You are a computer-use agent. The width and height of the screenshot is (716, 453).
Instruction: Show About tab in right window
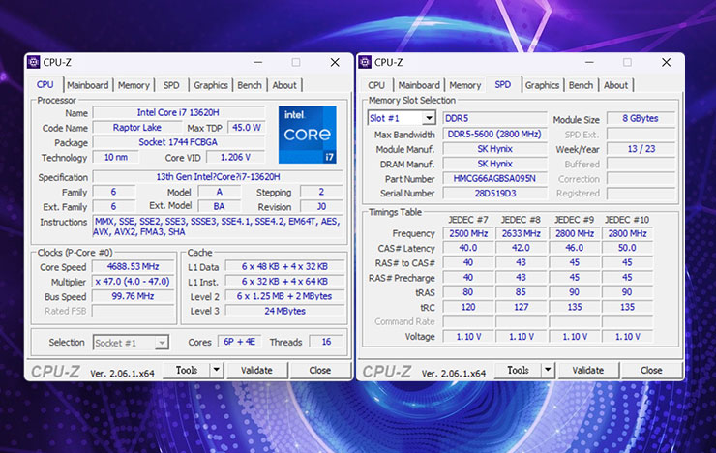[616, 85]
